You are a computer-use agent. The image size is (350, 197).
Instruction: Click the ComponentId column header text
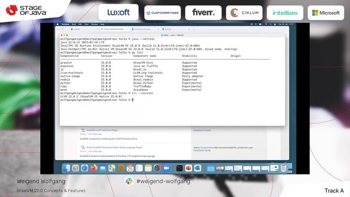point(69,56)
